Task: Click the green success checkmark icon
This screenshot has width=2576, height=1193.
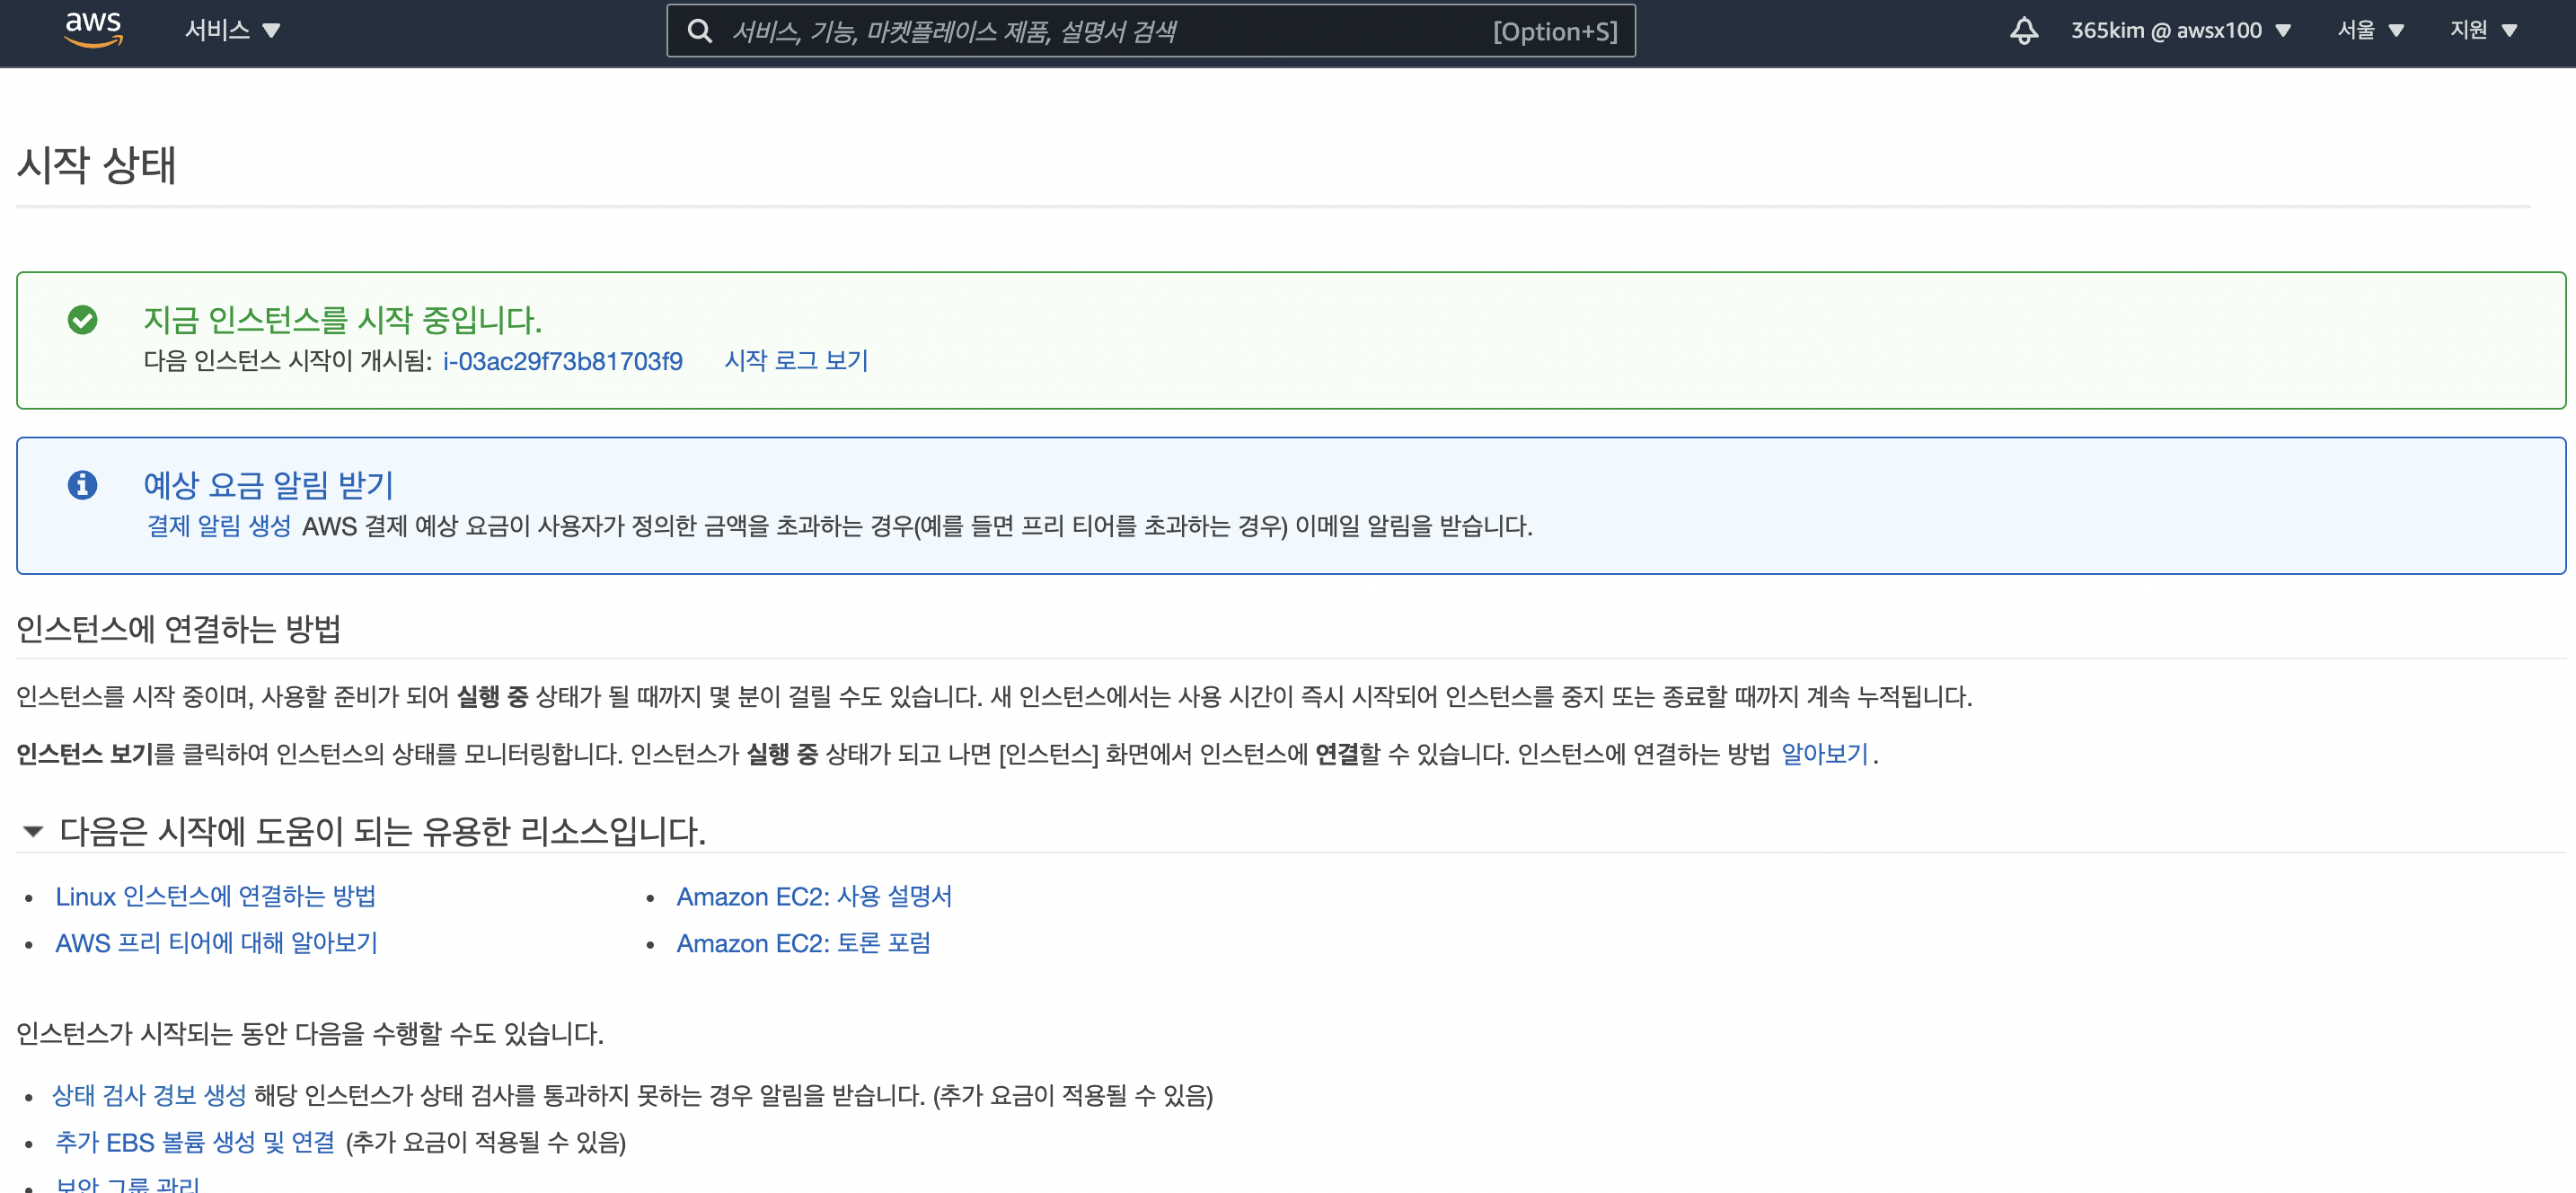Action: point(82,320)
